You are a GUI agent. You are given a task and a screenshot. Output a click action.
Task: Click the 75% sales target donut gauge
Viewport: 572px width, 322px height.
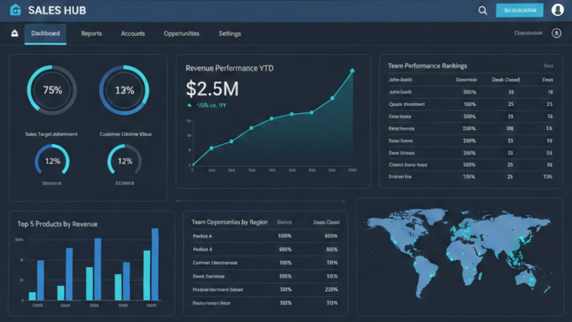[52, 90]
